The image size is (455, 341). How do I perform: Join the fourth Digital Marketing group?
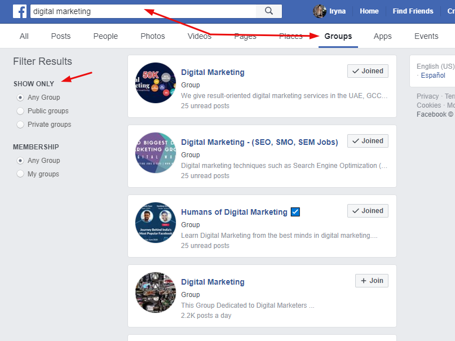point(372,281)
